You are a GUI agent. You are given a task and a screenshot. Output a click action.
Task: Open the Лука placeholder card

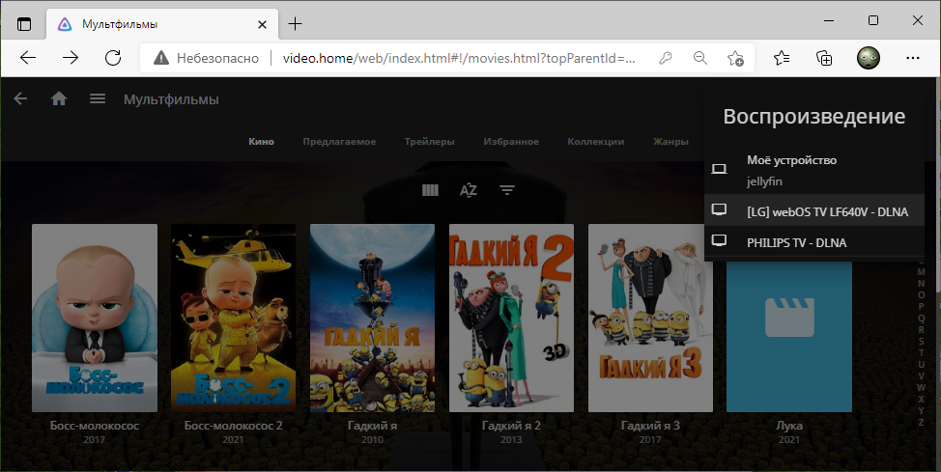pyautogui.click(x=789, y=336)
